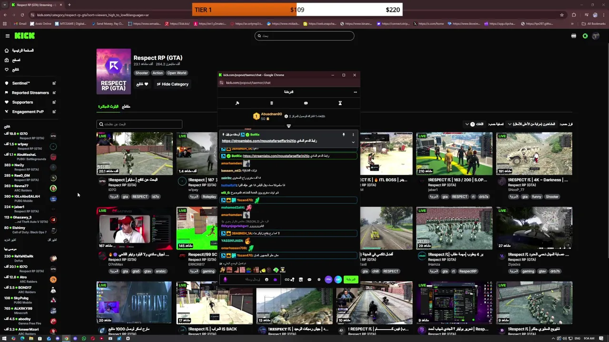
Task: Click the purple 7TV button in chat
Action: point(328,280)
